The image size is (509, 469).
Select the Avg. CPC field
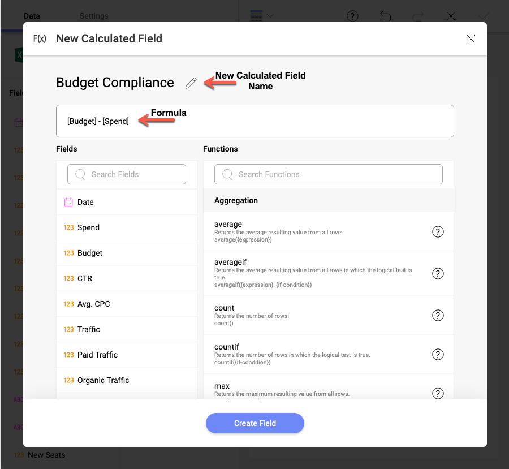93,304
